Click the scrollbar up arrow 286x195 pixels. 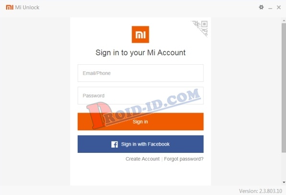pyautogui.click(x=284, y=21)
